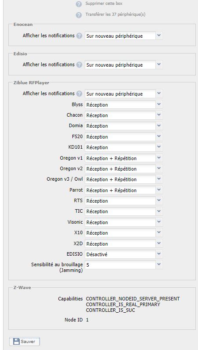Expand the Blyss mode dropdown

123,104
